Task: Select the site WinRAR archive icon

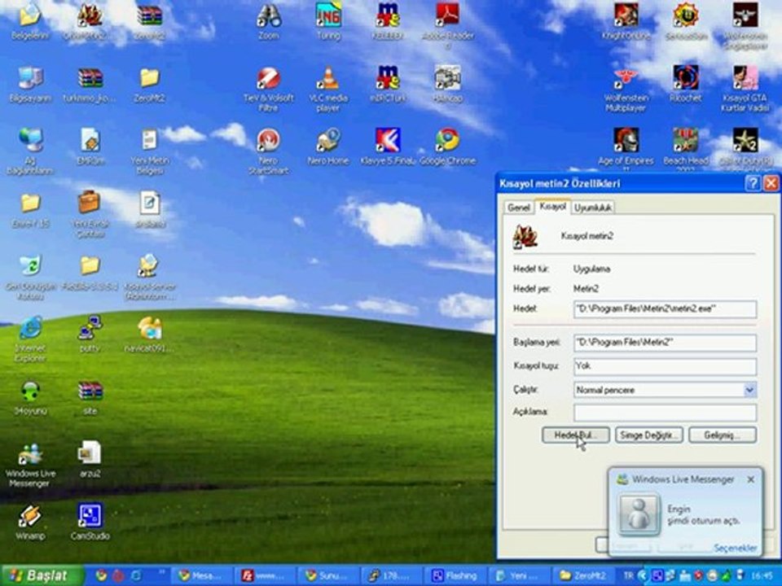Action: 90,391
